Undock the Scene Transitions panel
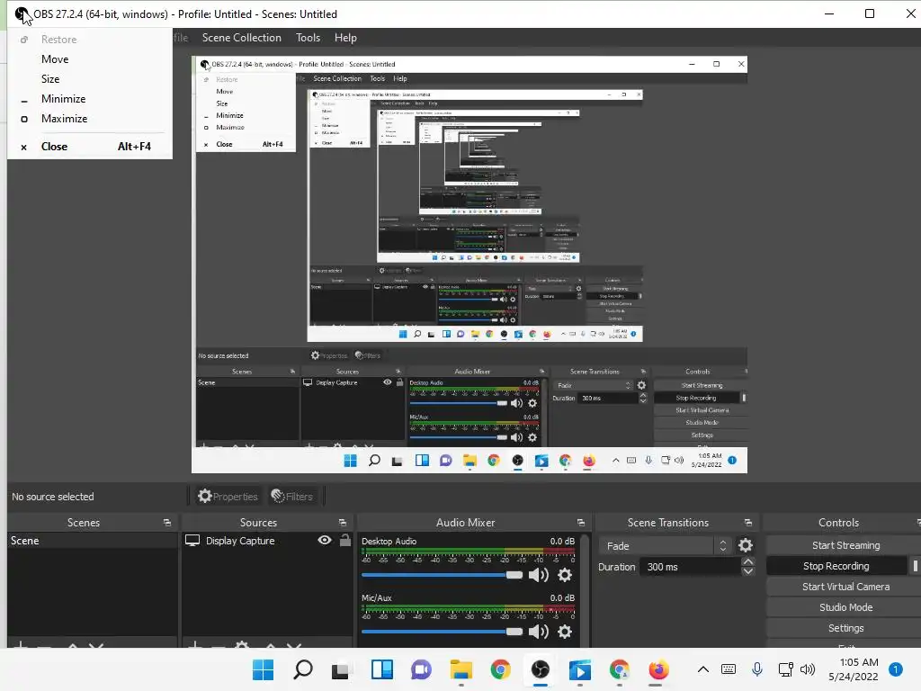Image resolution: width=921 pixels, height=691 pixels. click(747, 523)
